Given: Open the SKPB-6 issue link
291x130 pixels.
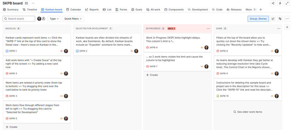Looking at the screenshot, I should (154, 48).
